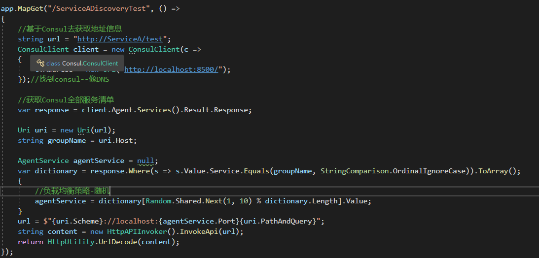Click the UrlDecode method name
539x258 pixels.
click(113, 242)
